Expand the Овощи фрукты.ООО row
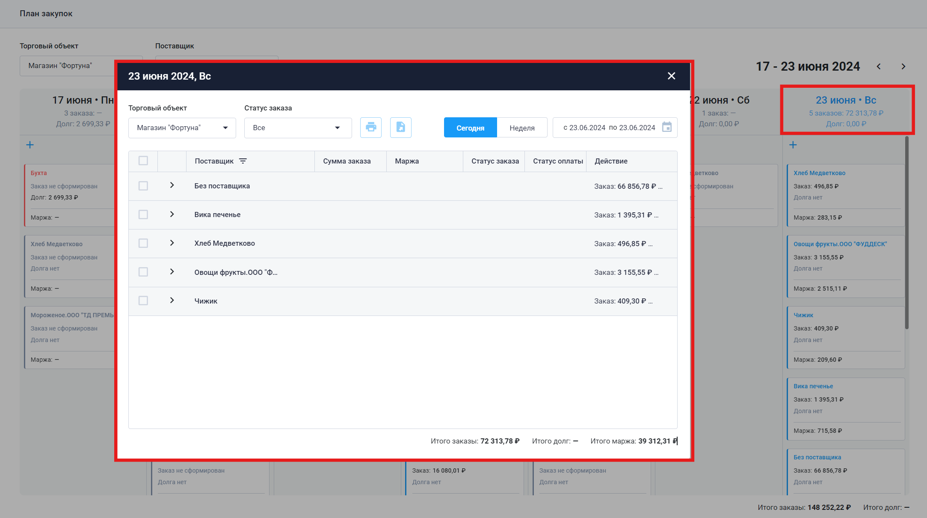The height and width of the screenshot is (518, 927). (172, 271)
